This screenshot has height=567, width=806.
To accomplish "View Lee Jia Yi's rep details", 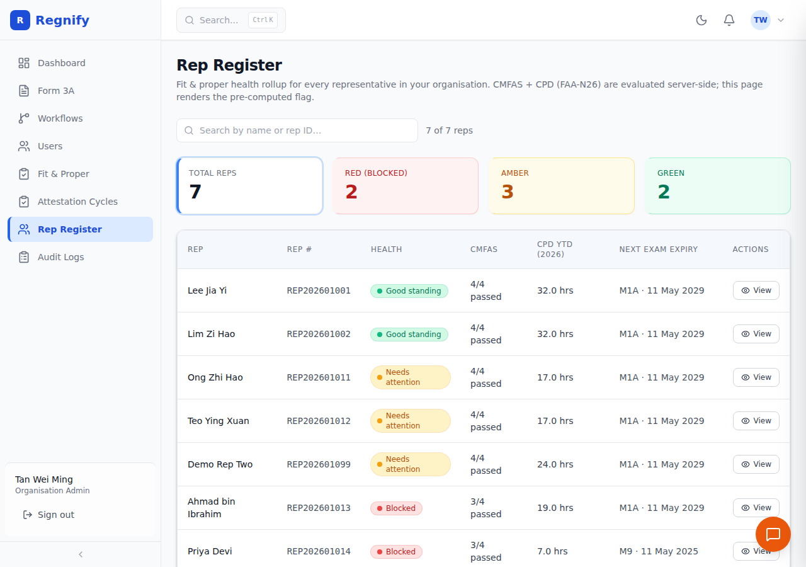I will coord(756,290).
